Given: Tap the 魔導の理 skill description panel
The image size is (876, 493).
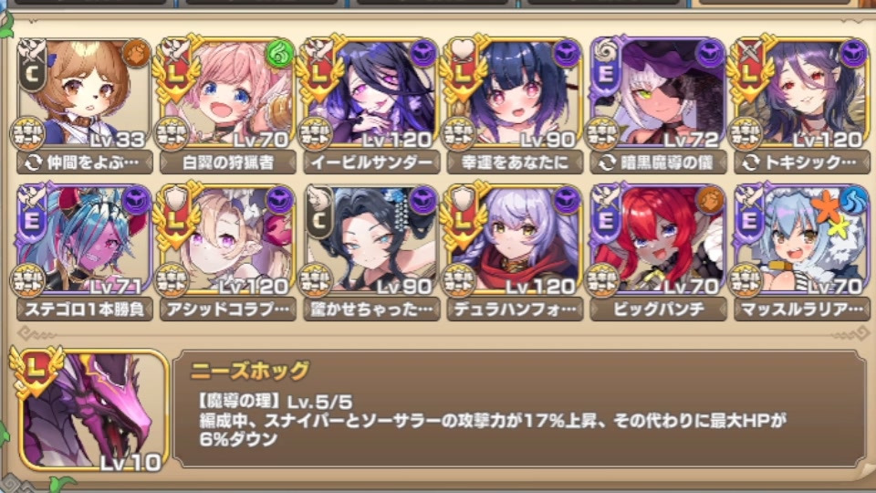Looking at the screenshot, I should pos(519,409).
